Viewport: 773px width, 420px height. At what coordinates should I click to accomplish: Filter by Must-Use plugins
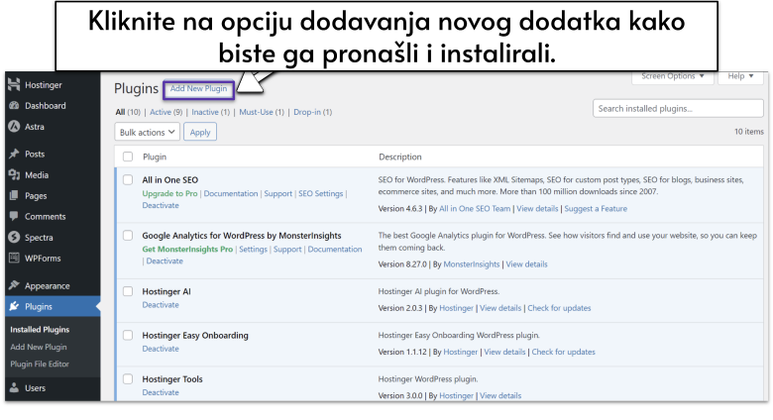click(262, 112)
